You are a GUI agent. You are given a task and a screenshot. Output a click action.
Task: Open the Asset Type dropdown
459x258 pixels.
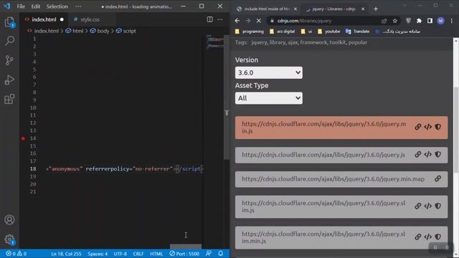[268, 98]
